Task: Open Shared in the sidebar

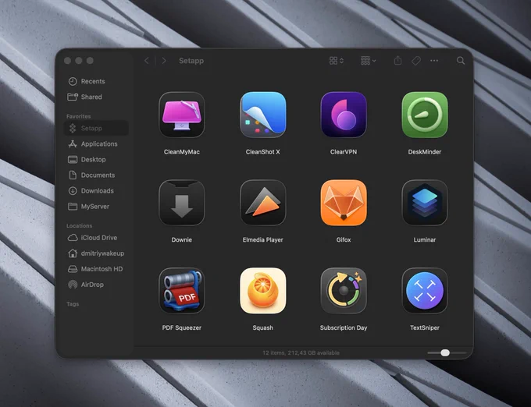Action: pos(96,97)
